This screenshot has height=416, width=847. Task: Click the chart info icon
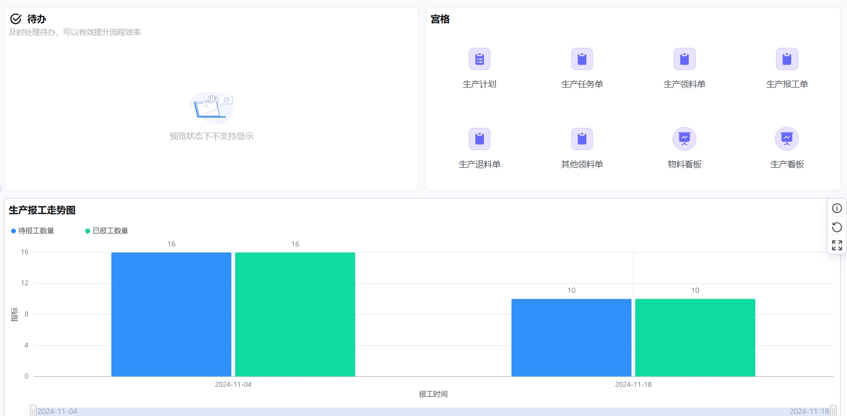[837, 209]
